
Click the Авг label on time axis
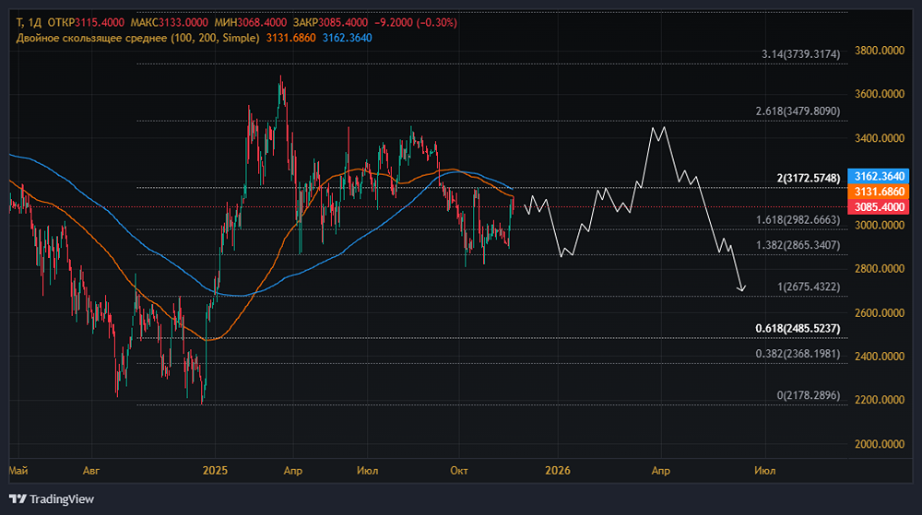pyautogui.click(x=91, y=471)
